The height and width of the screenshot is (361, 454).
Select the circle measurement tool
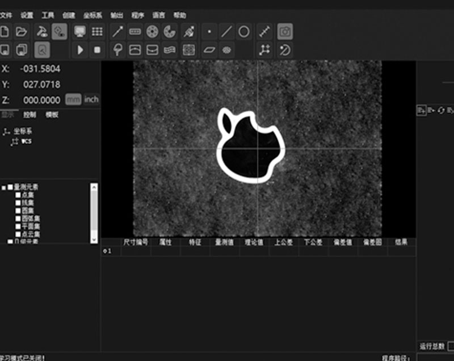tap(243, 32)
